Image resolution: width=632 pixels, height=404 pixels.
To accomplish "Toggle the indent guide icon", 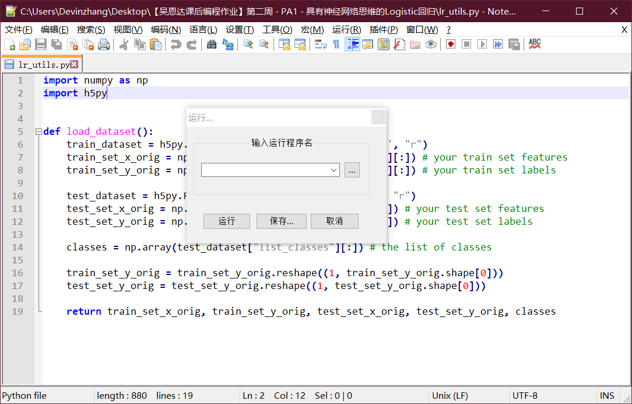I will pos(352,44).
